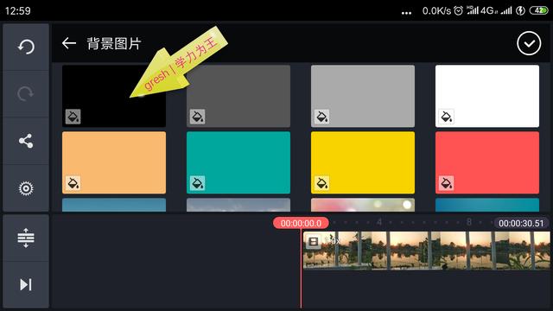Tap the undo arrow icon
The width and height of the screenshot is (553, 311).
coord(26,47)
